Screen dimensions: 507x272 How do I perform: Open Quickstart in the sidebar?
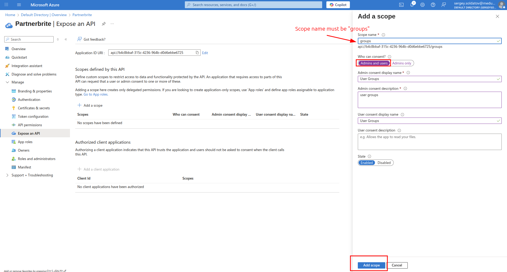(x=19, y=57)
